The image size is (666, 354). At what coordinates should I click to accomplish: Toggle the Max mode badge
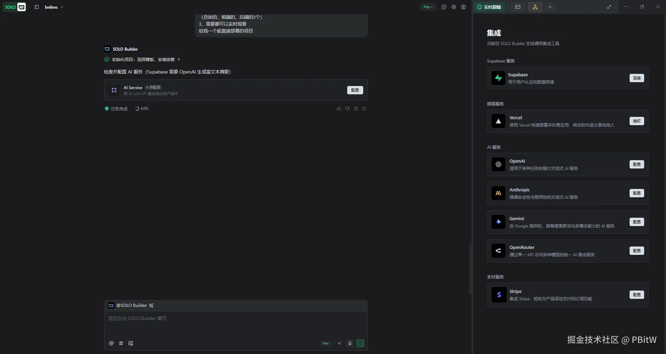[x=325, y=343]
